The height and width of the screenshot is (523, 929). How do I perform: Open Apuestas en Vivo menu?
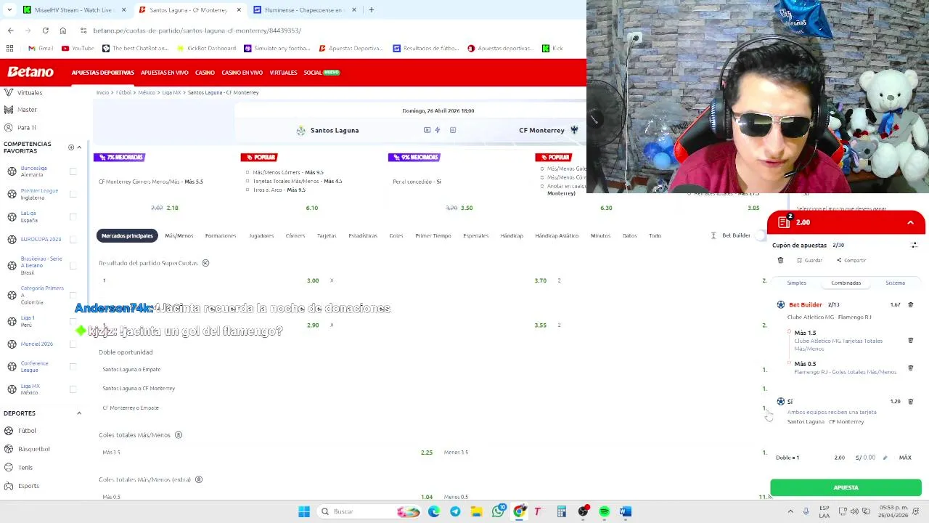tap(164, 73)
